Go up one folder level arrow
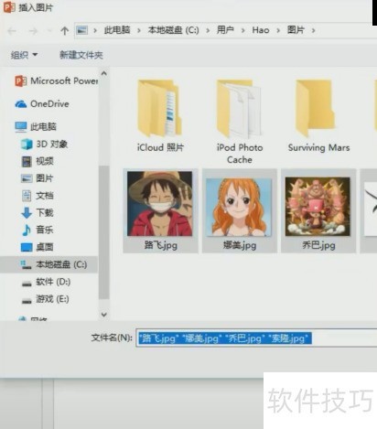Viewport: 377px width, 429px height. click(x=64, y=30)
